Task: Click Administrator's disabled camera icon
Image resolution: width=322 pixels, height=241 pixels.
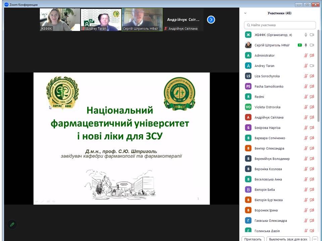Action: (312, 55)
